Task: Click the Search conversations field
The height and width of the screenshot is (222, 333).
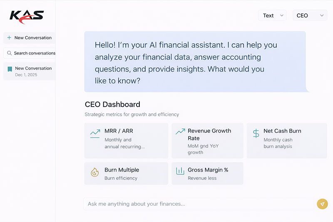Action: point(34,53)
